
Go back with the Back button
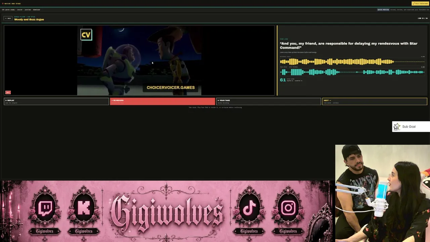[8, 18]
